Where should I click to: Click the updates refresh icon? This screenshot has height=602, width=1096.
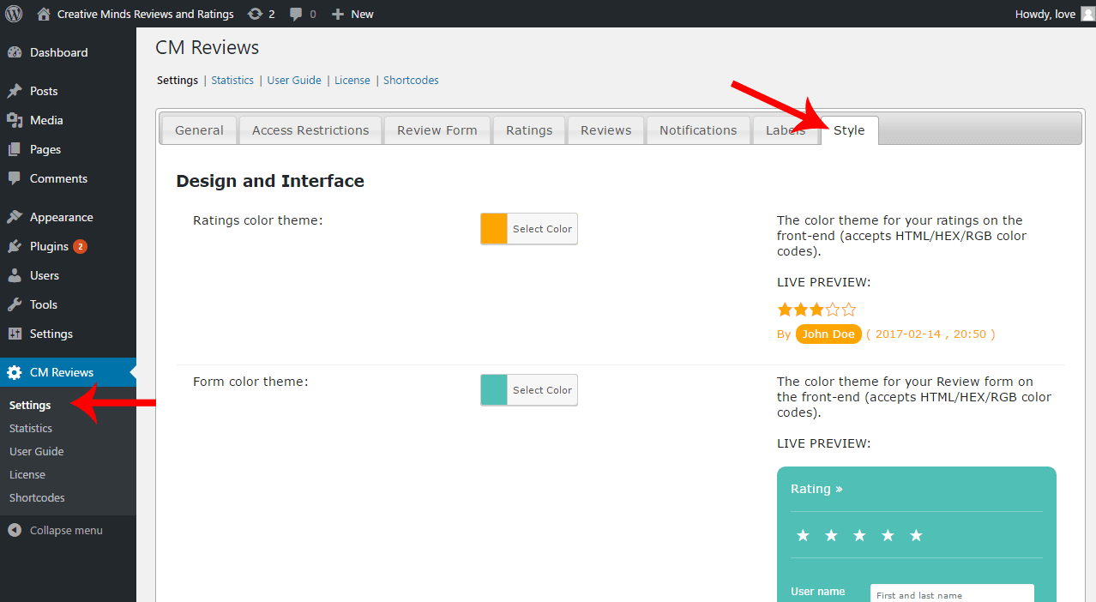click(x=256, y=14)
